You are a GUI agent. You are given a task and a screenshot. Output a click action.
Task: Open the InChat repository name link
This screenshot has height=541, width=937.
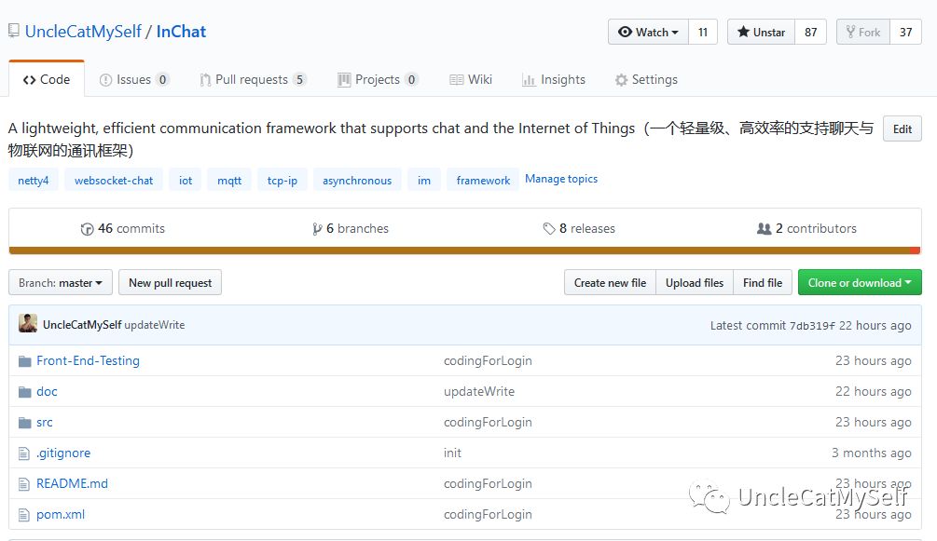tap(181, 32)
